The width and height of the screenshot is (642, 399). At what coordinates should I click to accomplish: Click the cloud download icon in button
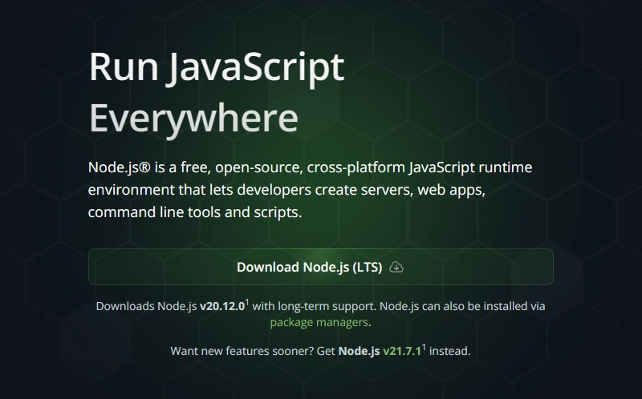click(396, 267)
